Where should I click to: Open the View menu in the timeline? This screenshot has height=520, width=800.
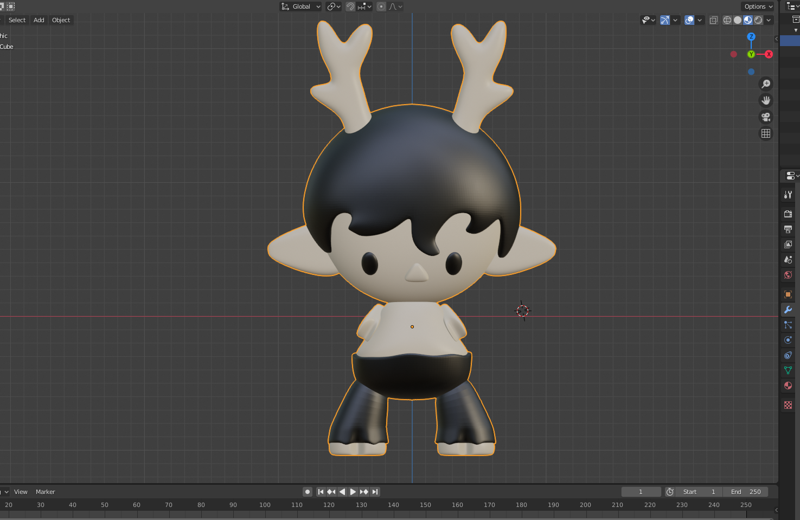(21, 492)
